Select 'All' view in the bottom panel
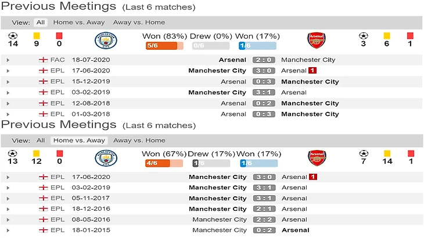The height and width of the screenshot is (238, 424). point(40,141)
